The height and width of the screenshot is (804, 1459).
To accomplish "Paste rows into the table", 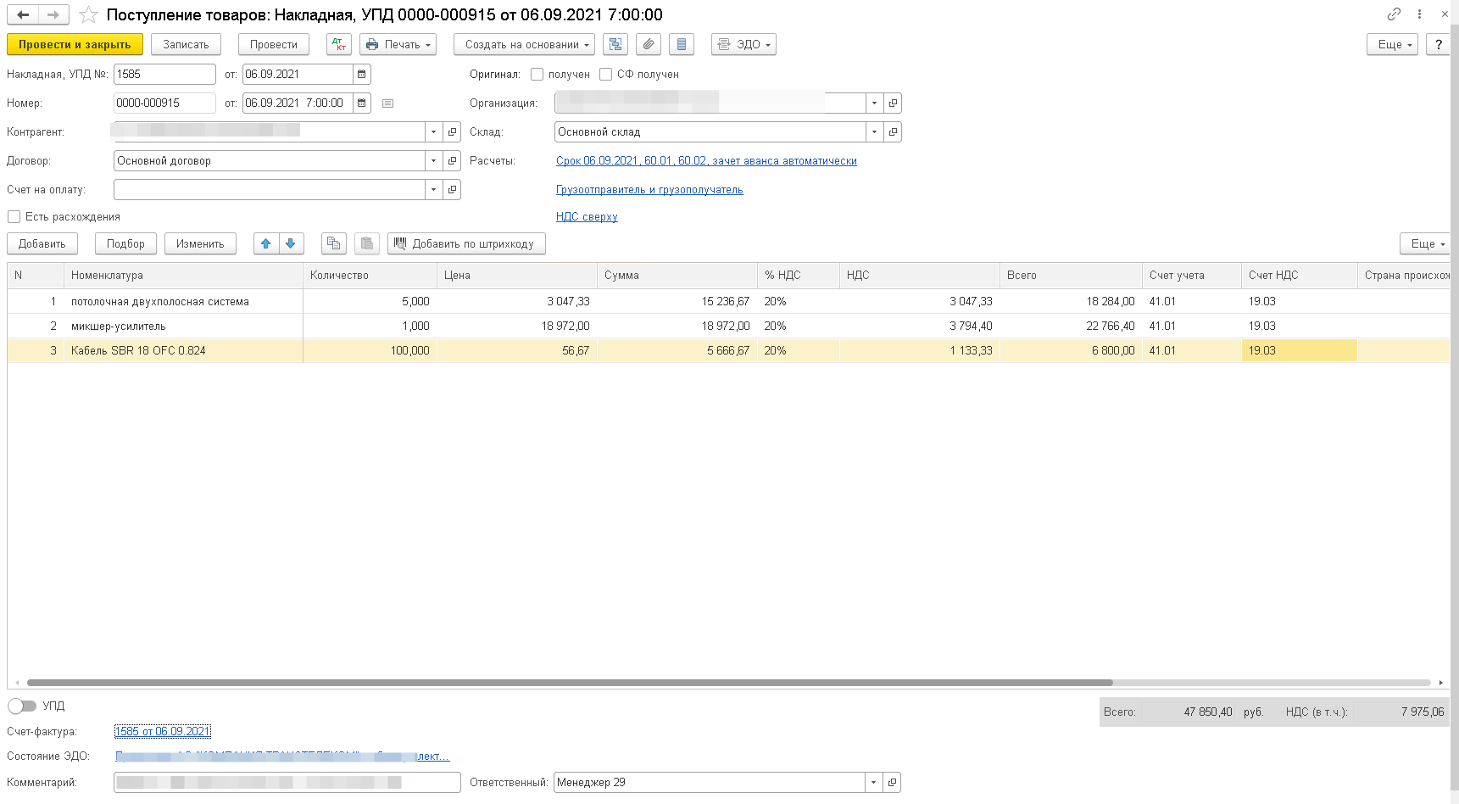I will tap(366, 244).
